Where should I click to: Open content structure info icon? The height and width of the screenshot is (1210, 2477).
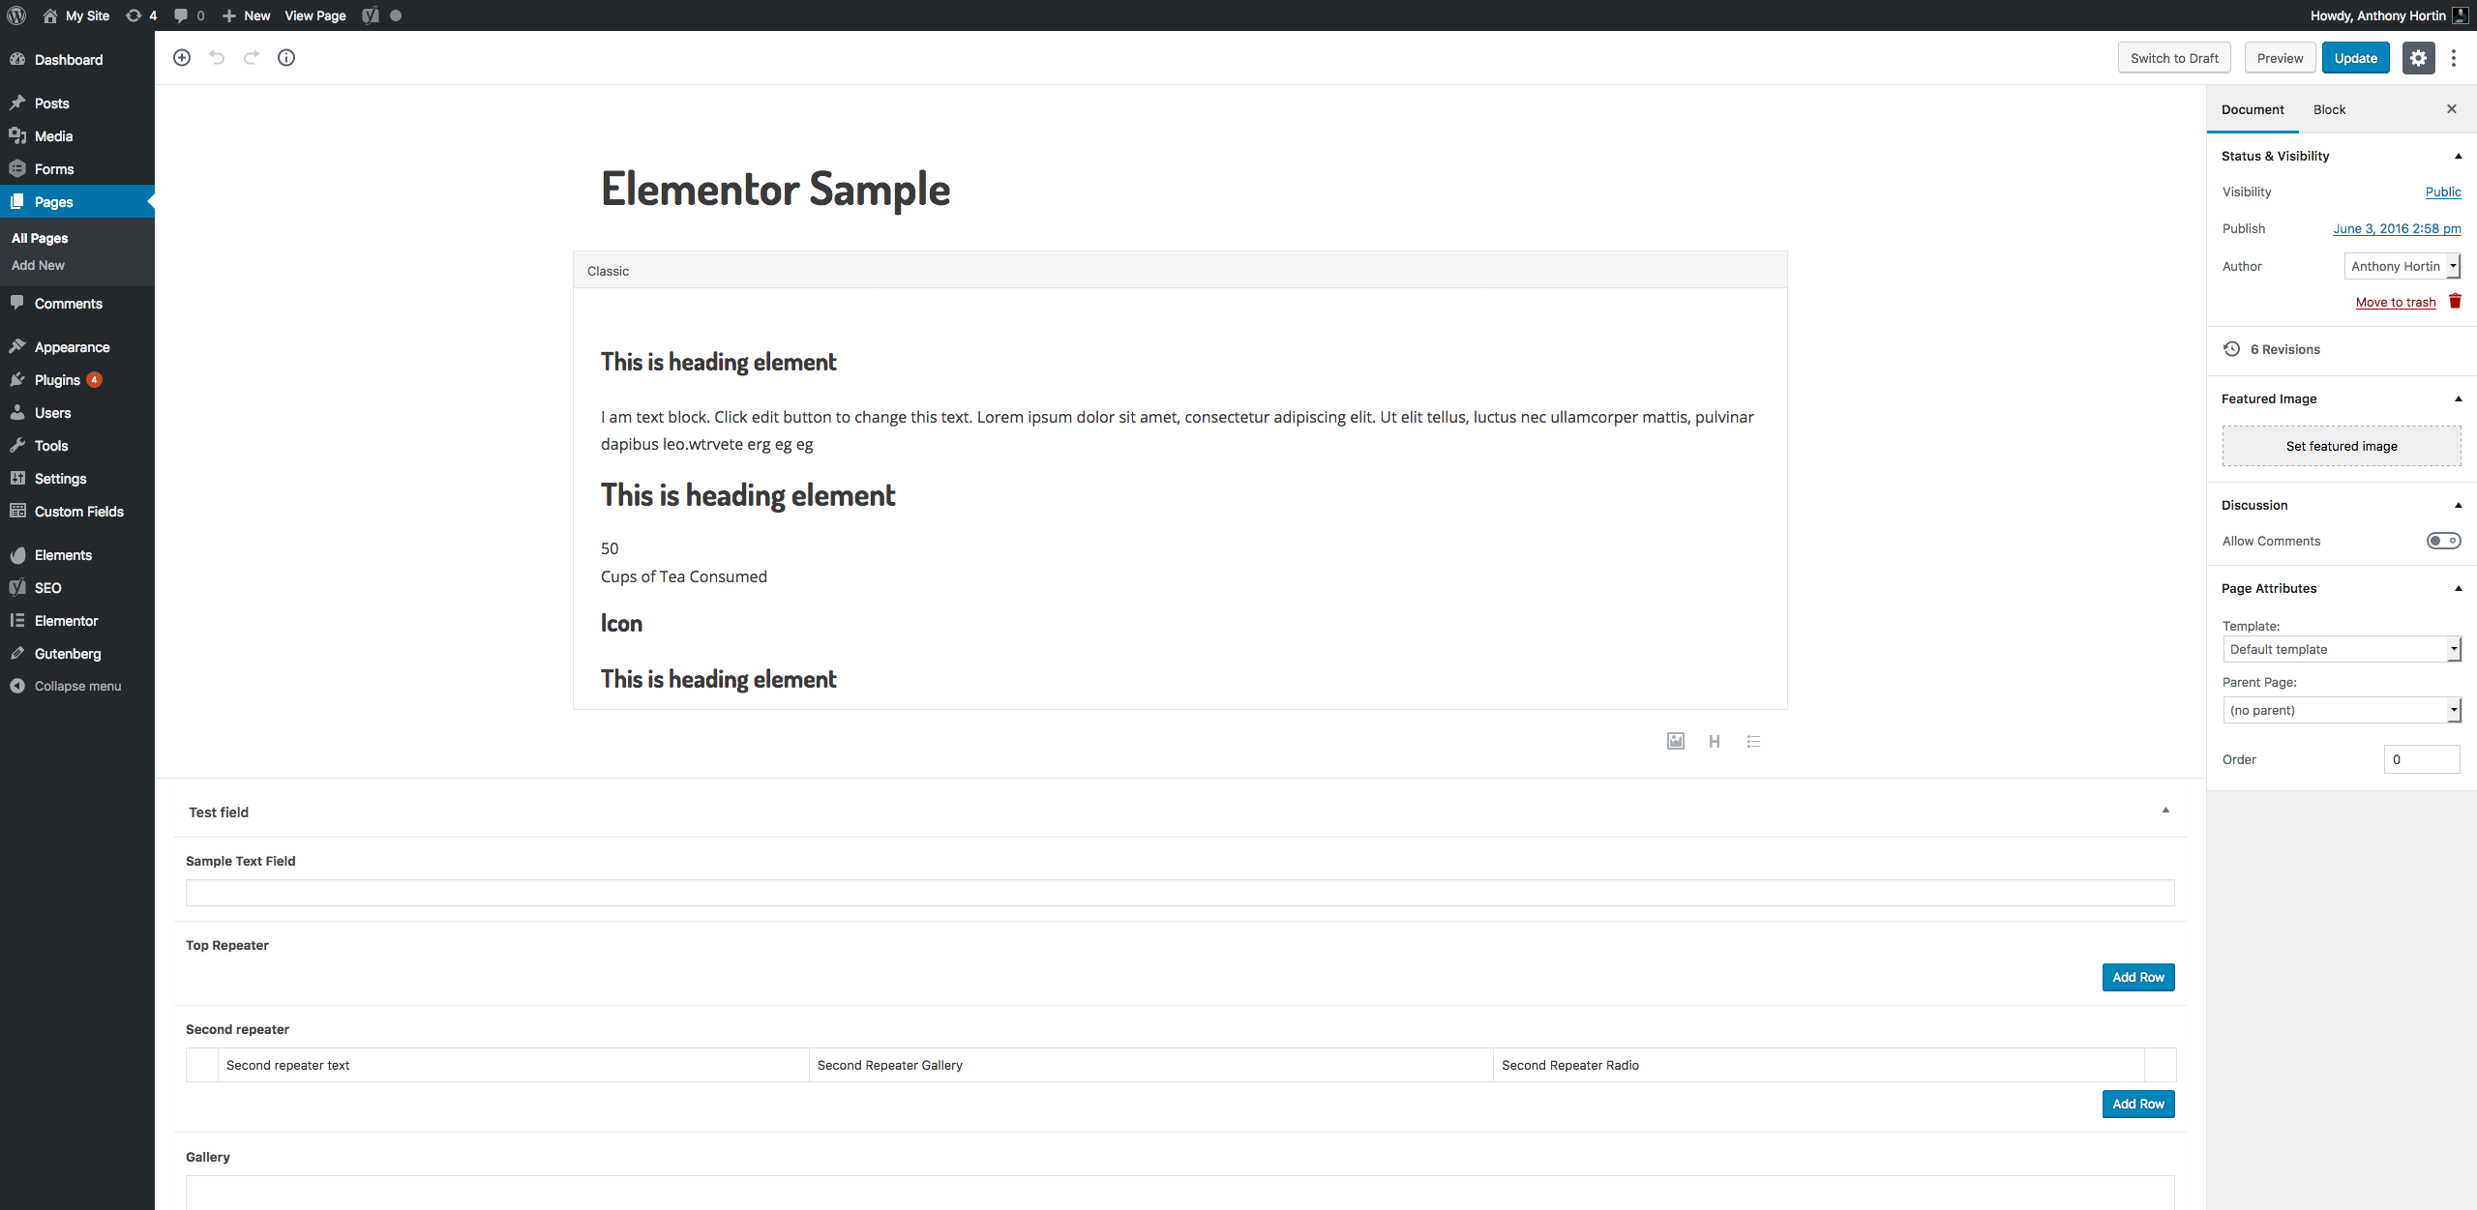tap(285, 57)
